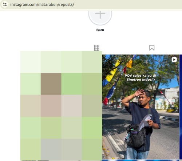Select the gray circle around the highlight plus
This screenshot has width=182, height=161.
tap(100, 17)
